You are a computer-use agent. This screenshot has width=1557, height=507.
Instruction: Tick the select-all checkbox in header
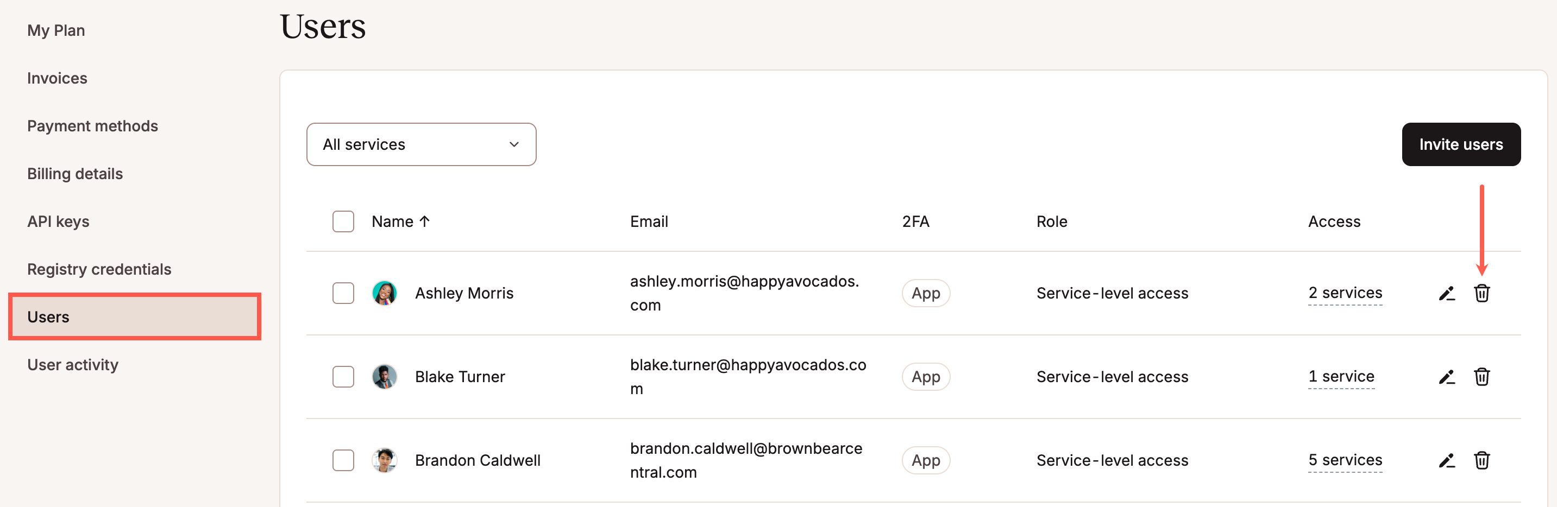pyautogui.click(x=343, y=222)
